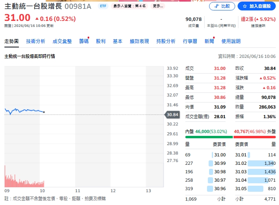Click the green 內盤 volume bar

pyautogui.click(x=209, y=137)
